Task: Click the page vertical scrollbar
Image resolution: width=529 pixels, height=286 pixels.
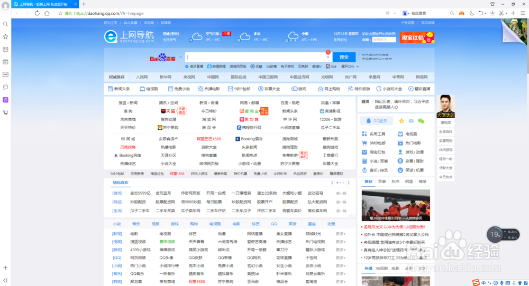Action: (527, 46)
